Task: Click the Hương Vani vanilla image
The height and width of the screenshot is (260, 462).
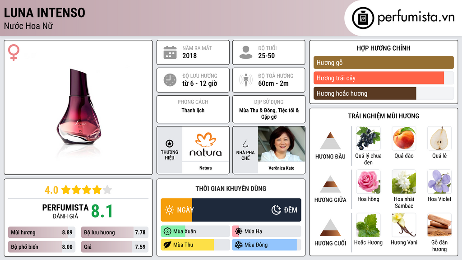Action: 404,225
